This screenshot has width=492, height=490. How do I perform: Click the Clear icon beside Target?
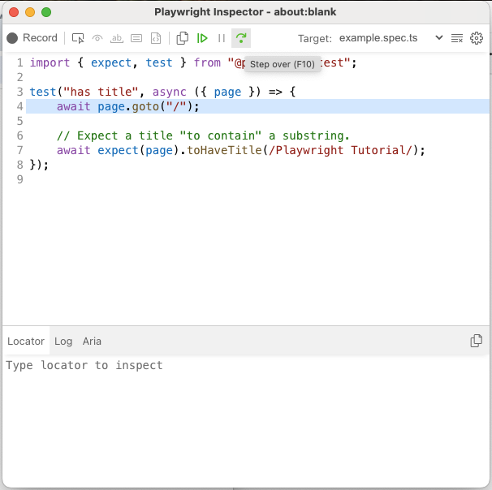(457, 38)
